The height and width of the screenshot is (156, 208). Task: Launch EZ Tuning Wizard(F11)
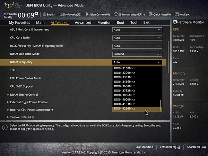pyautogui.click(x=129, y=15)
